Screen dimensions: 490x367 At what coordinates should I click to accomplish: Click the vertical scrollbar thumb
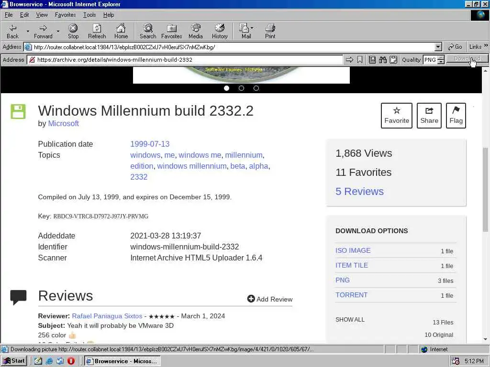[485, 189]
